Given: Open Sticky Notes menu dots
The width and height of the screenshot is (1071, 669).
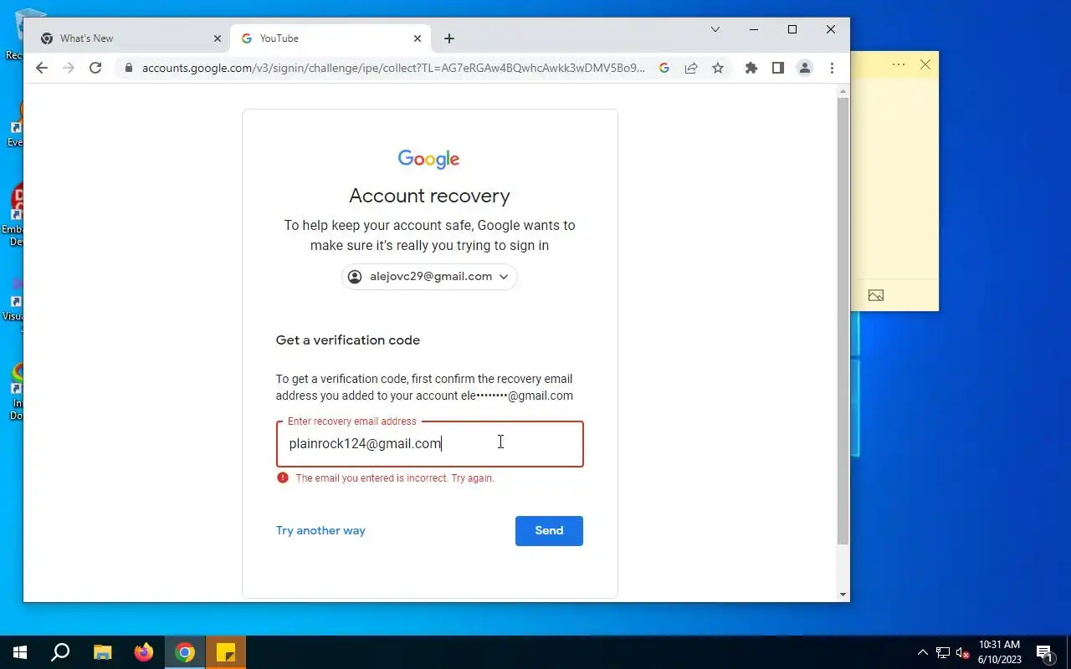Looking at the screenshot, I should 899,64.
